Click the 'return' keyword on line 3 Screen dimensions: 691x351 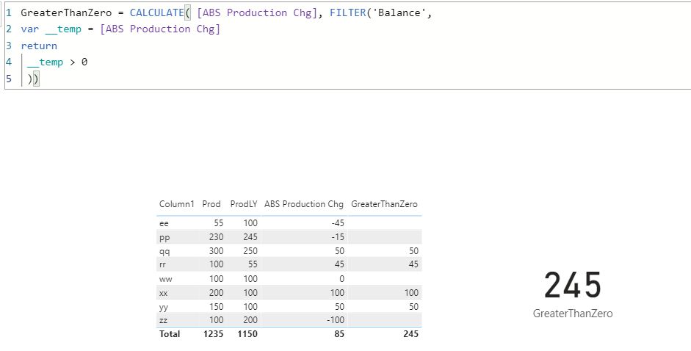click(39, 46)
